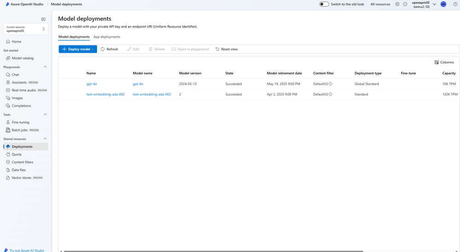Open the WS user account avatar
This screenshot has height=252, width=460.
443,4
